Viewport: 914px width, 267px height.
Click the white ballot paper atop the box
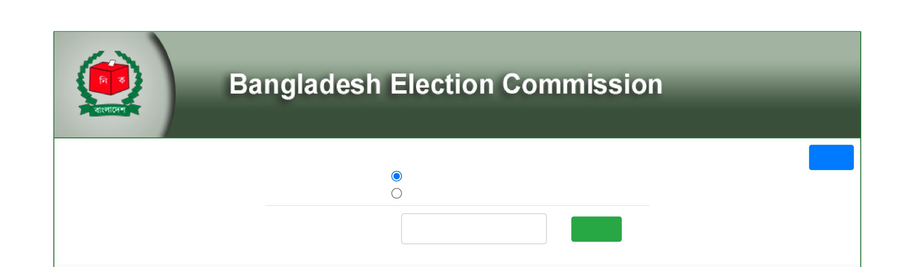point(112,63)
